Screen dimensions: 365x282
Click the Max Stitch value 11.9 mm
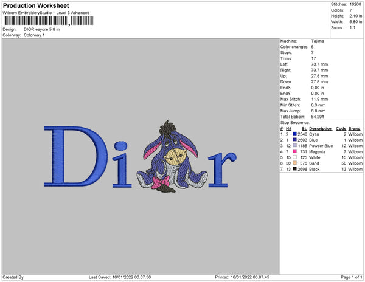pos(319,99)
